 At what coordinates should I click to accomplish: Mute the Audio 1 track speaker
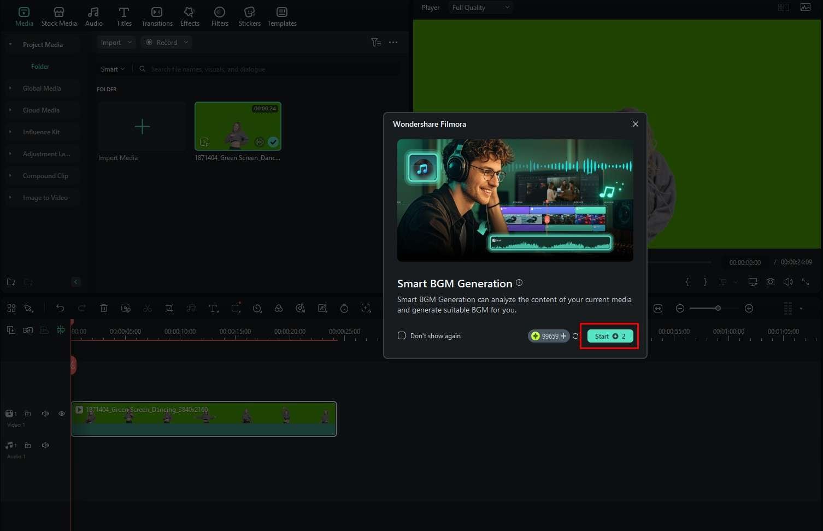tap(45, 445)
